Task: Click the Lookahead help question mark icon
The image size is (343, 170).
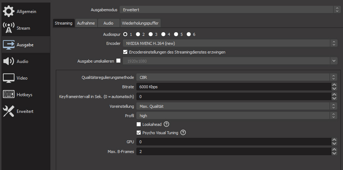Action: (x=166, y=124)
